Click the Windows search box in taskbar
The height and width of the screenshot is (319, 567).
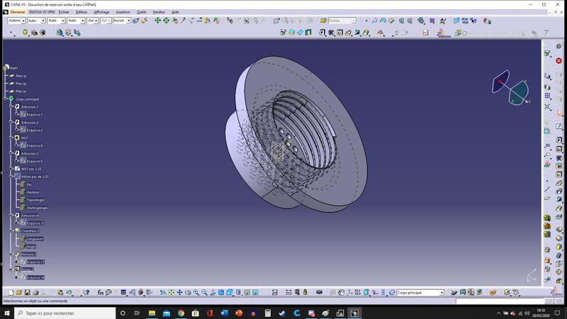[x=64, y=313]
